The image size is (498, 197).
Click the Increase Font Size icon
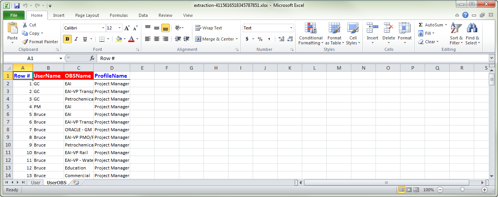(127, 28)
